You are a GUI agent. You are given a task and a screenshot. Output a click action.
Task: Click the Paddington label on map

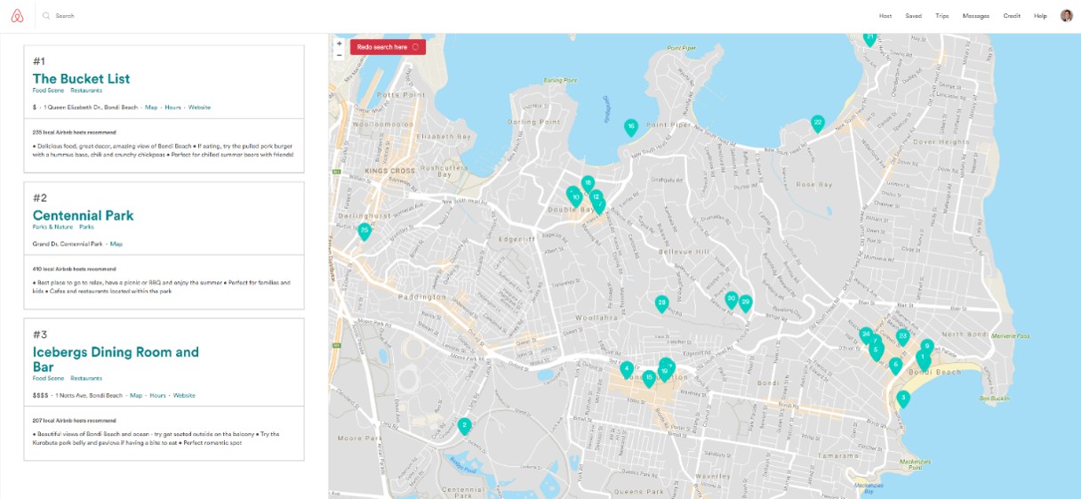coord(422,297)
